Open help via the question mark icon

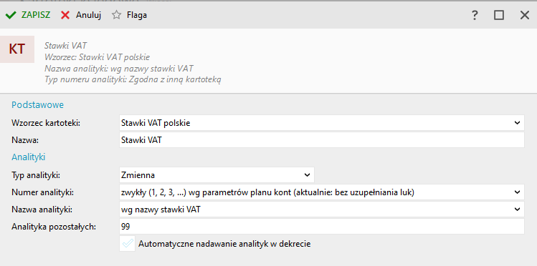(x=475, y=15)
